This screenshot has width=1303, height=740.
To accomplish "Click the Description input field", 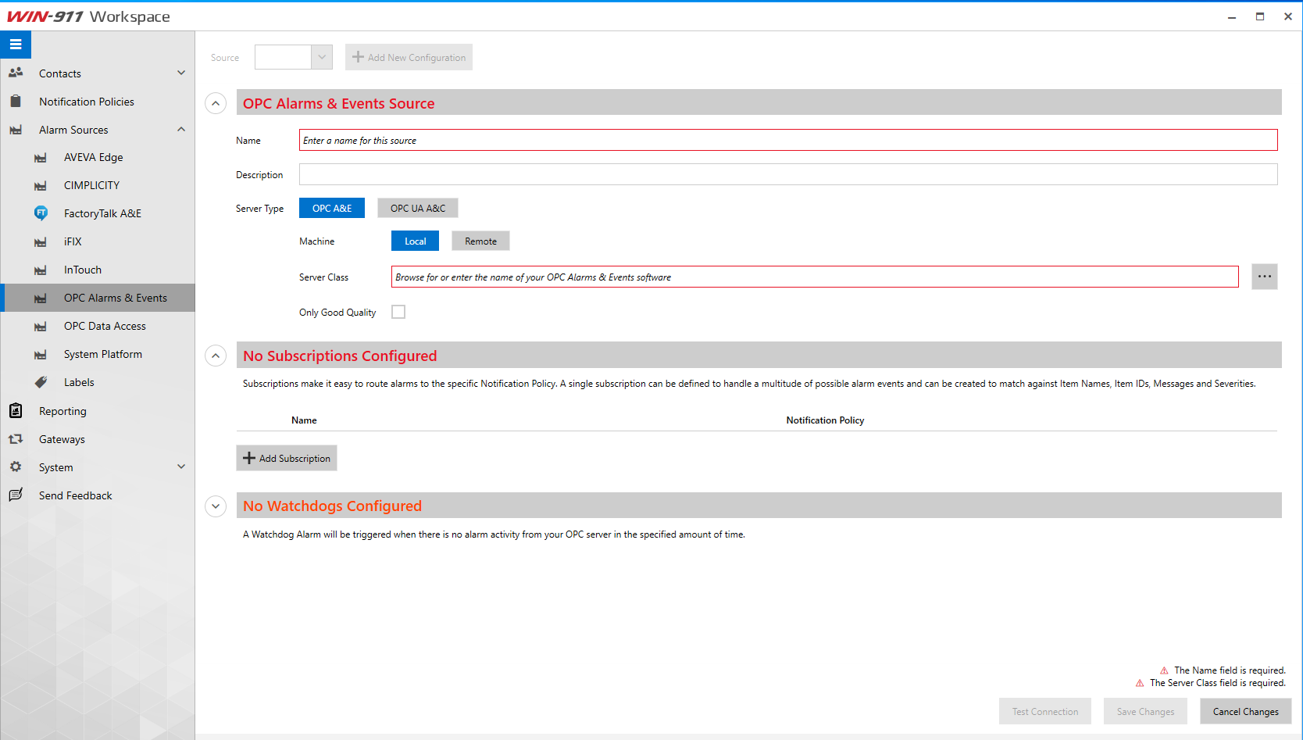I will coord(788,174).
